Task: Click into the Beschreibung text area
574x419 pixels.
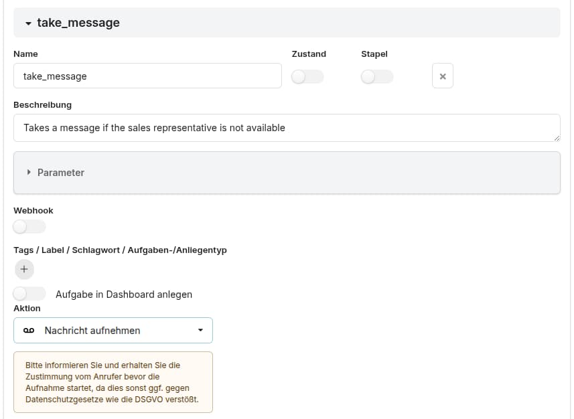Action: (287, 128)
